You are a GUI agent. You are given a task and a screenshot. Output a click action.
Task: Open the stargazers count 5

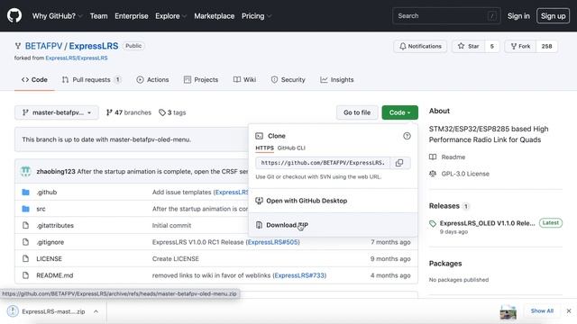[492, 46]
